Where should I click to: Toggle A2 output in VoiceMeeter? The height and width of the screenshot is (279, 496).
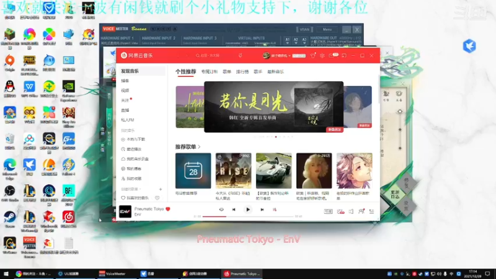296,40
